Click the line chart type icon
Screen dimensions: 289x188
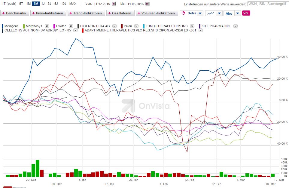(x=211, y=13)
